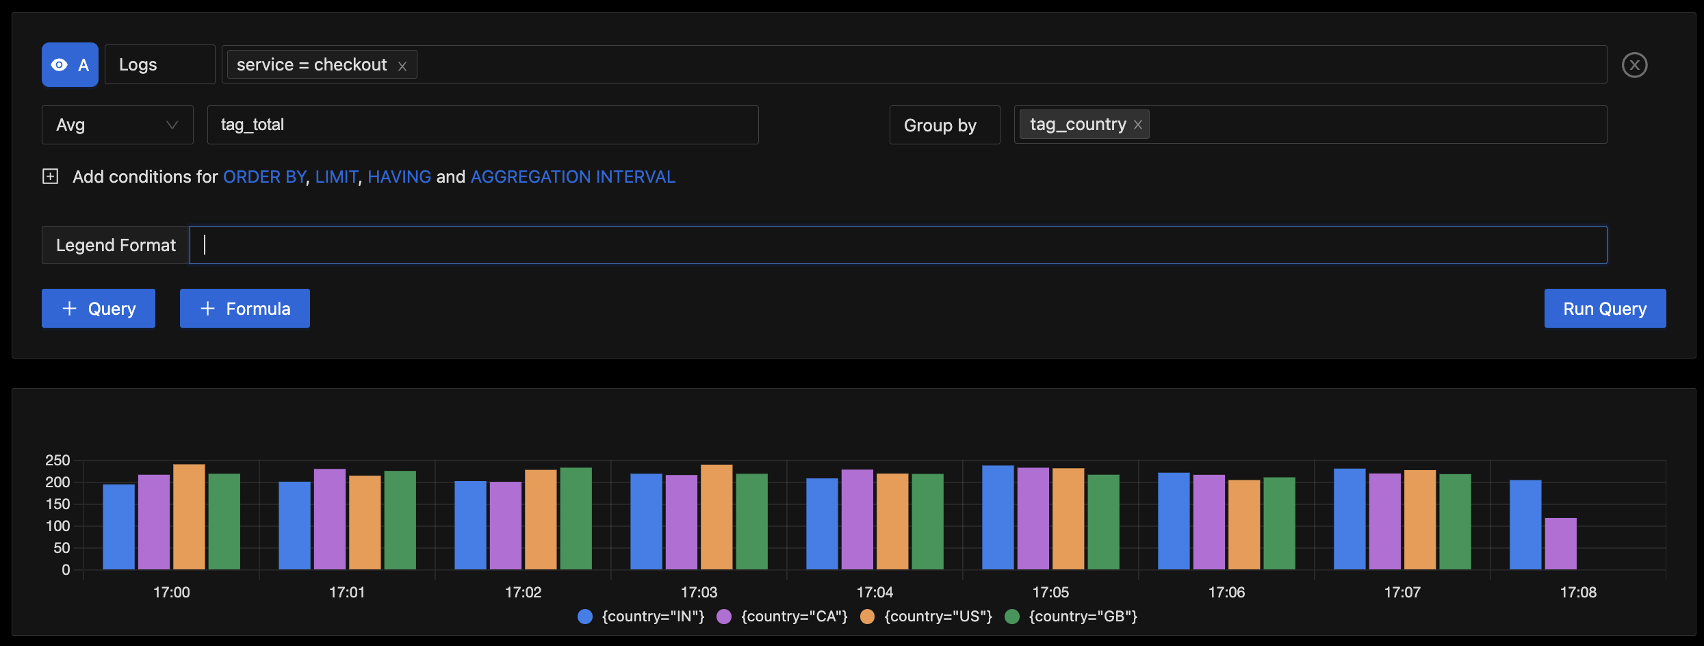Image resolution: width=1704 pixels, height=646 pixels.
Task: Delete query A with the circled X
Action: point(1634,65)
